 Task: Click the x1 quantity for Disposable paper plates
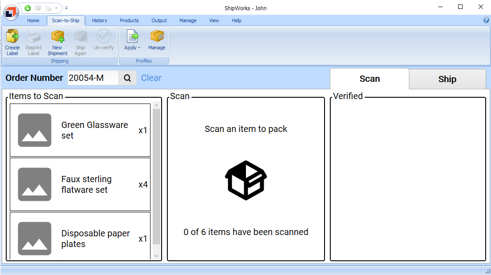point(143,239)
